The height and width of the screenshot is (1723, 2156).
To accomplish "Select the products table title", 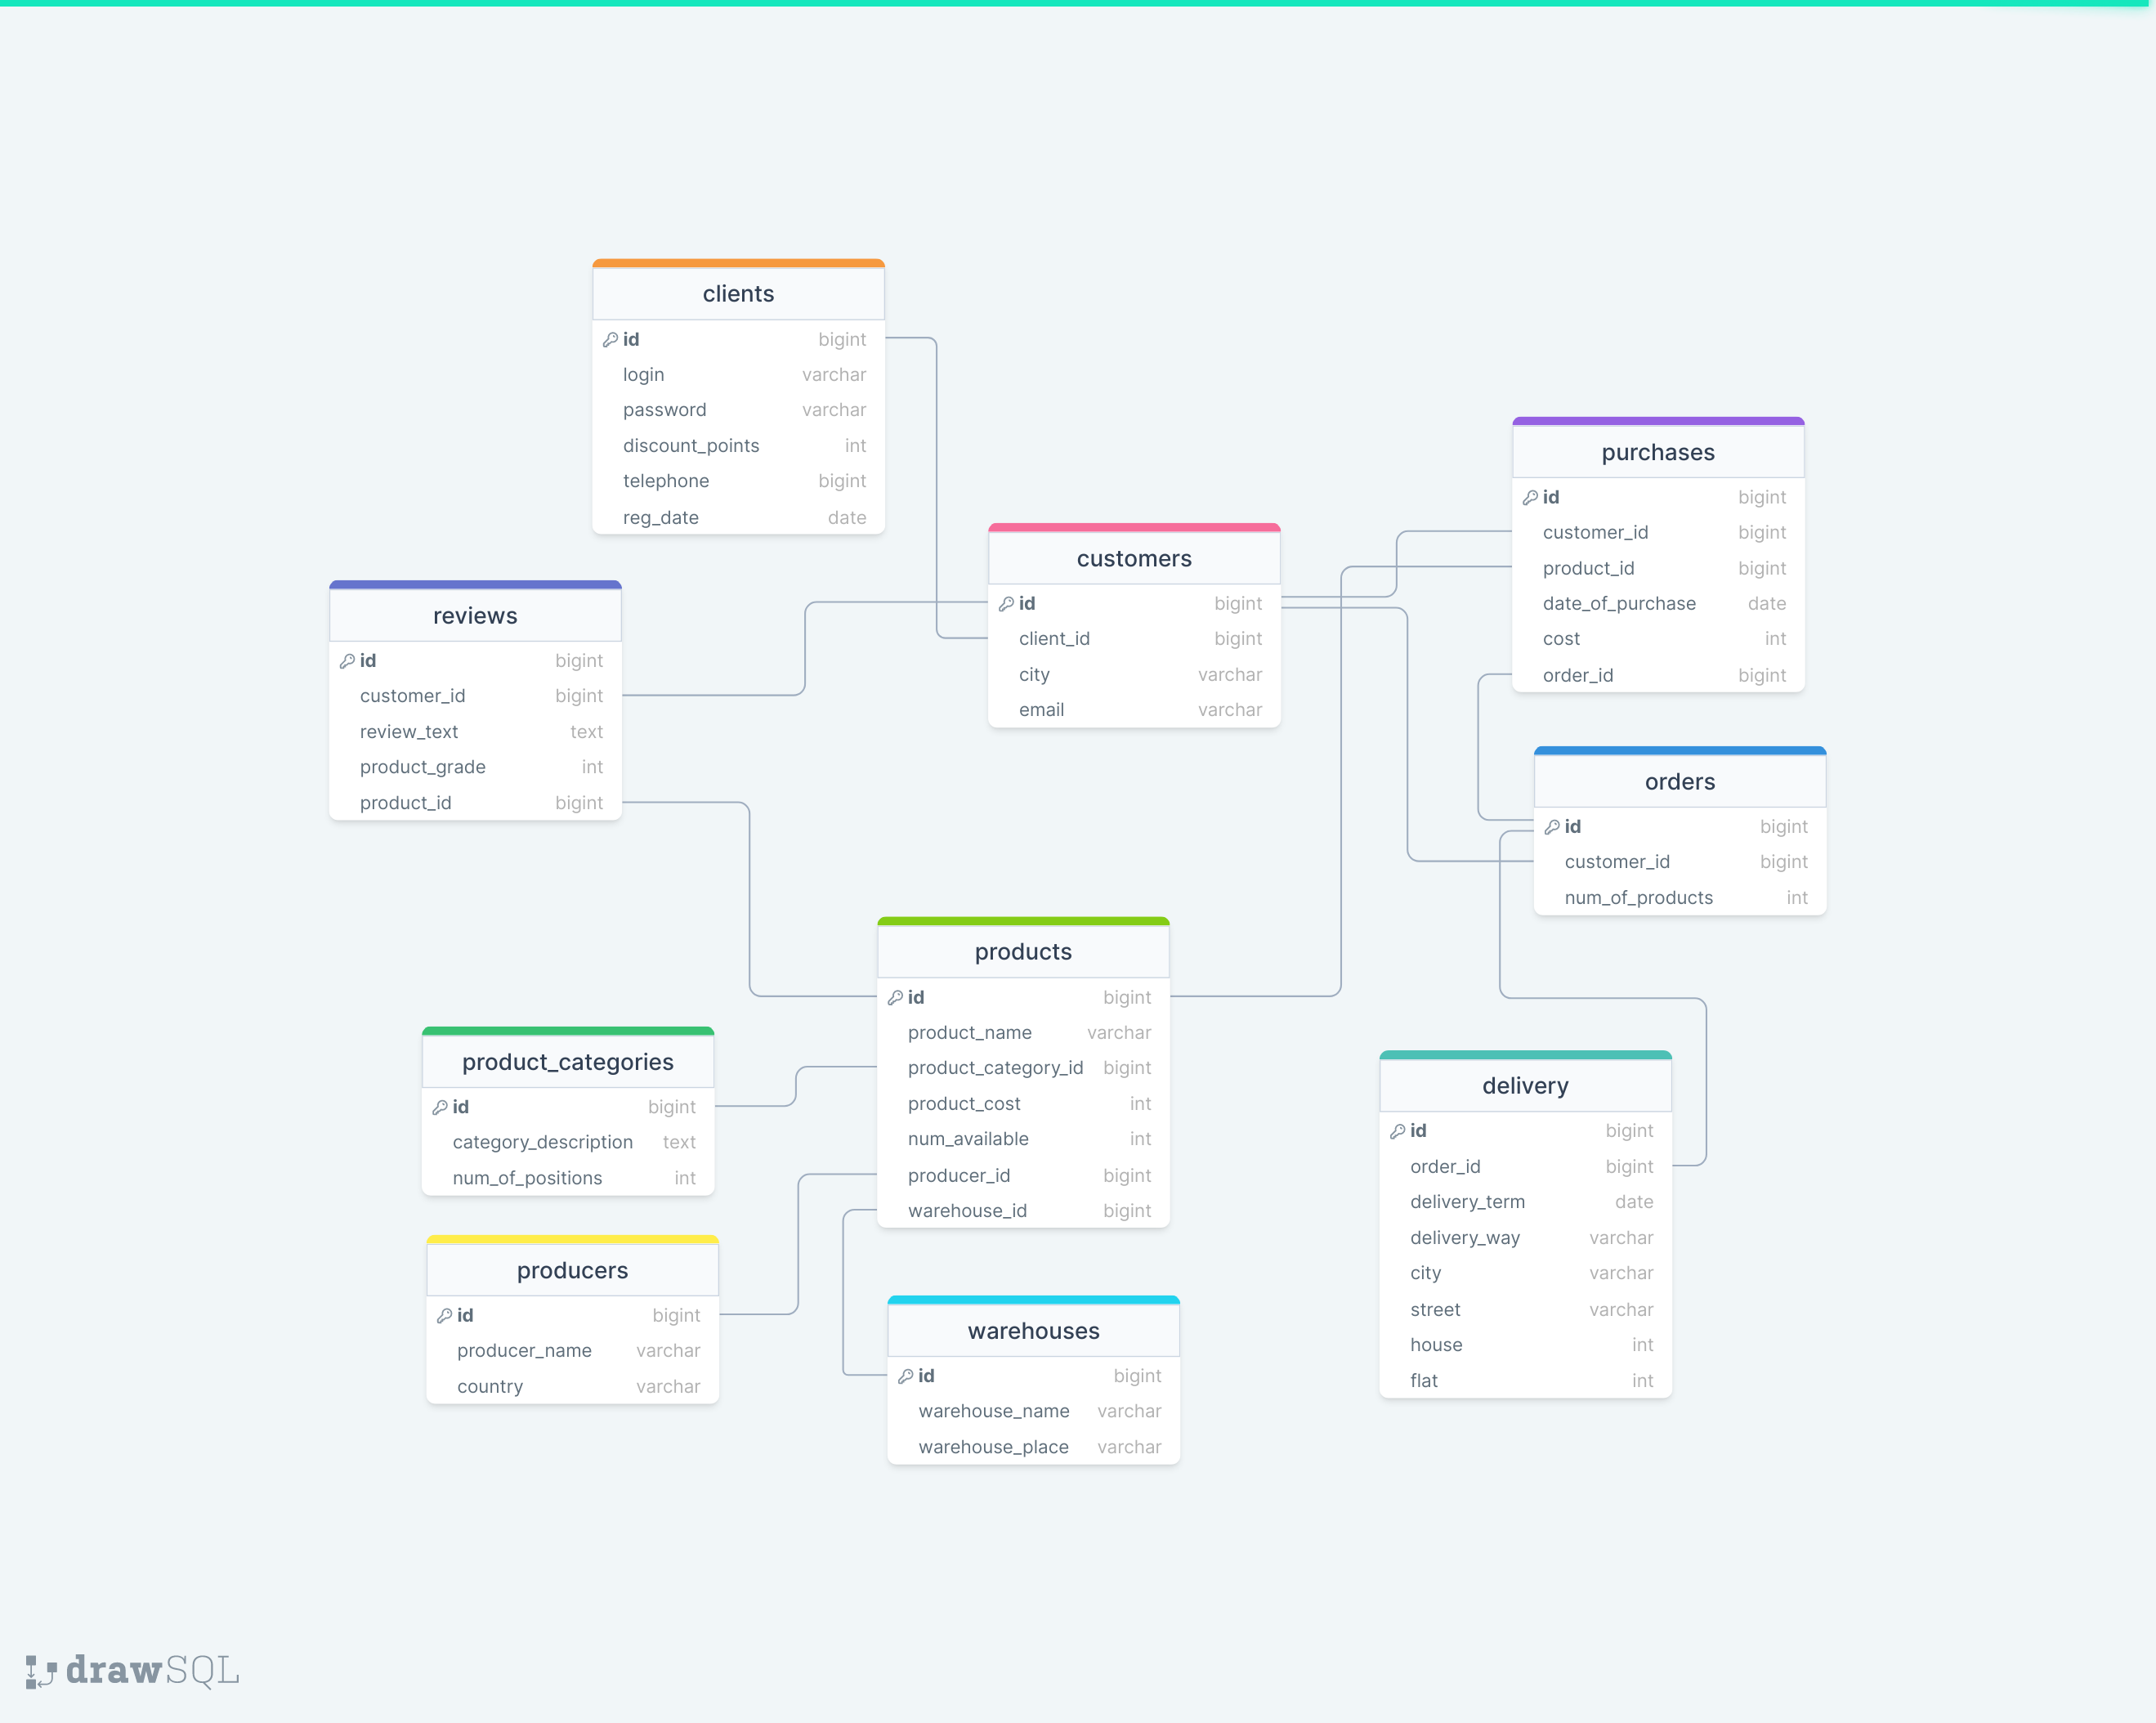I will [x=1023, y=952].
